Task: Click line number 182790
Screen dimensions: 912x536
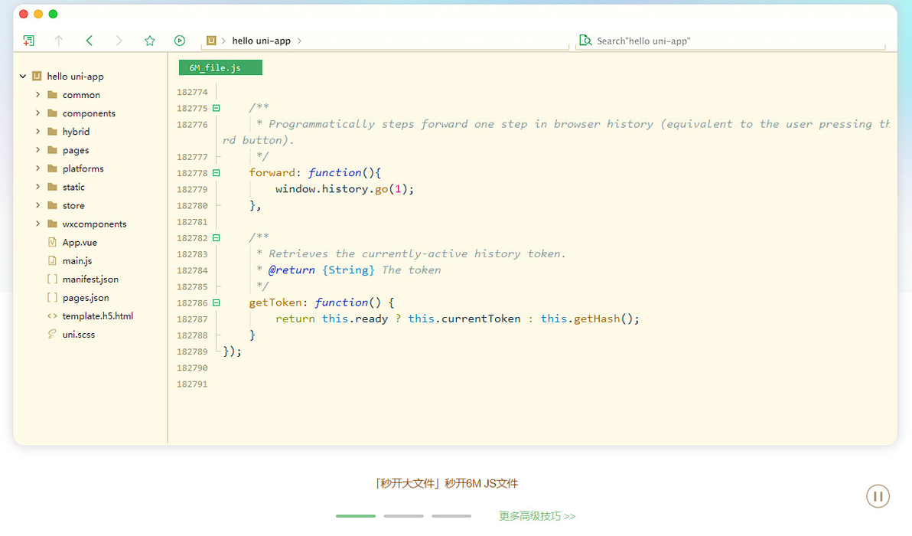Action: coord(192,368)
